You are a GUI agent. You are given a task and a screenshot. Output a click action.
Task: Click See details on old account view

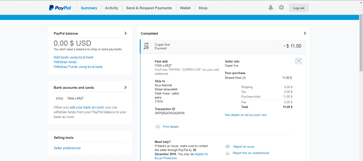coord(246,115)
